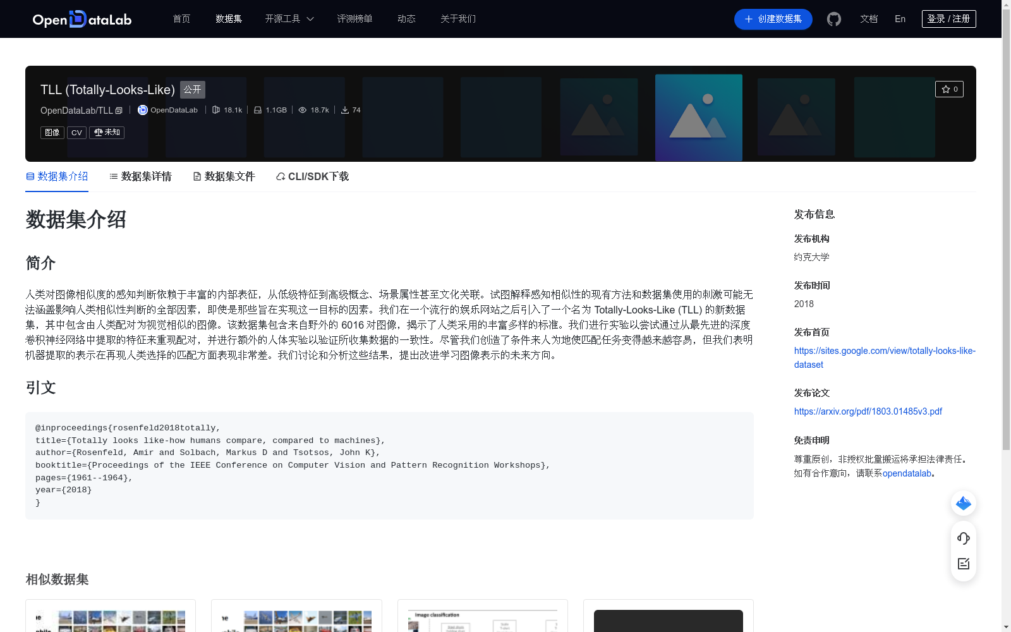Click the 未知 license tag

click(107, 133)
